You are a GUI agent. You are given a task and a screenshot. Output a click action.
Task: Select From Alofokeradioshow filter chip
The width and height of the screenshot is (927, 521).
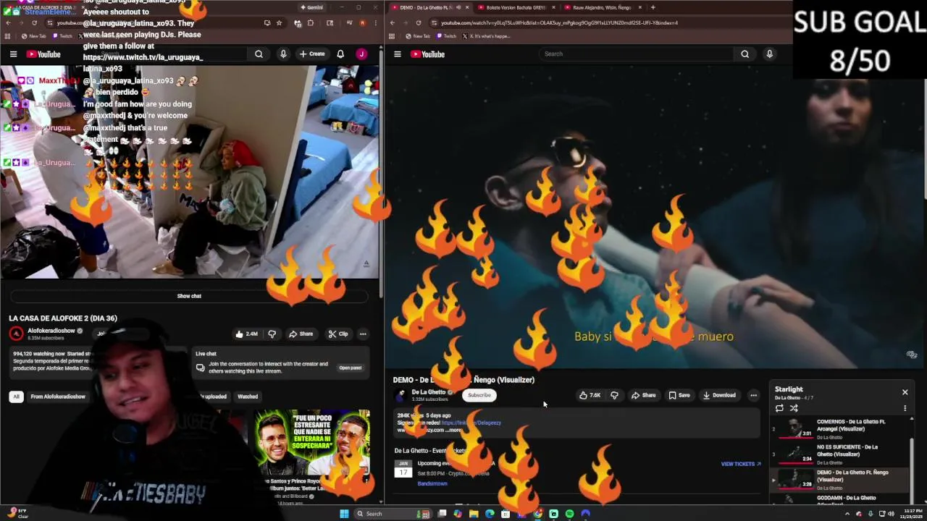click(x=58, y=397)
